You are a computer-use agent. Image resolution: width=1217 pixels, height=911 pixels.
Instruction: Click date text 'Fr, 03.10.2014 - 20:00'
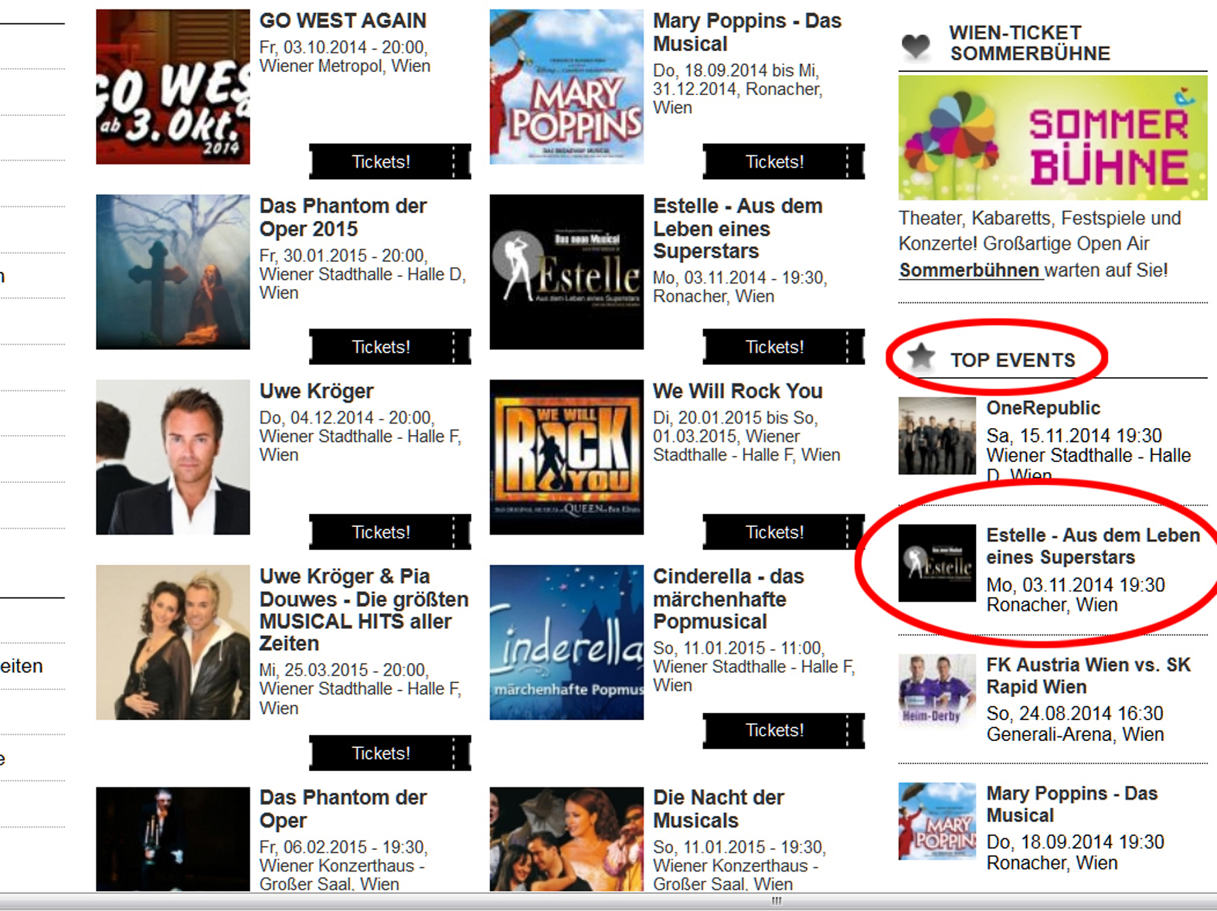tap(343, 47)
